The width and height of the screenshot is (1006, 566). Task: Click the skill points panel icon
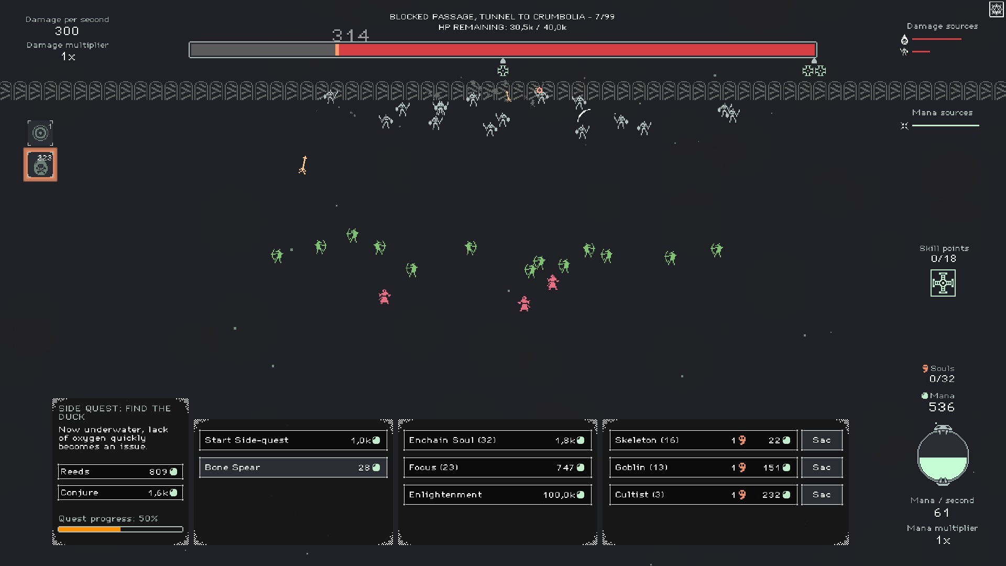pos(943,282)
